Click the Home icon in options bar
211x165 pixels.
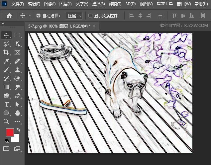pos(9,16)
